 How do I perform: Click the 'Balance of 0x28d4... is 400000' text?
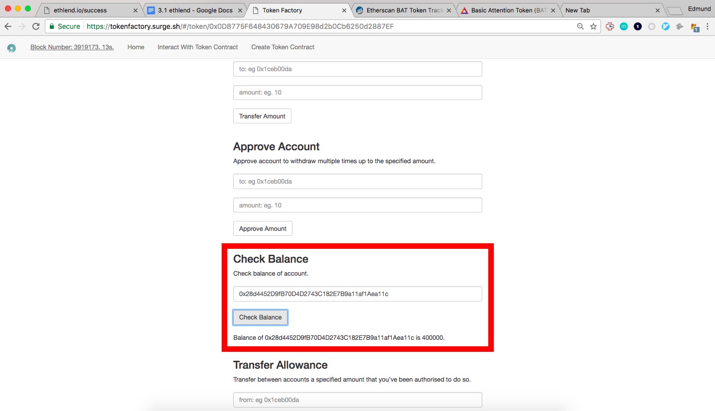click(x=339, y=337)
